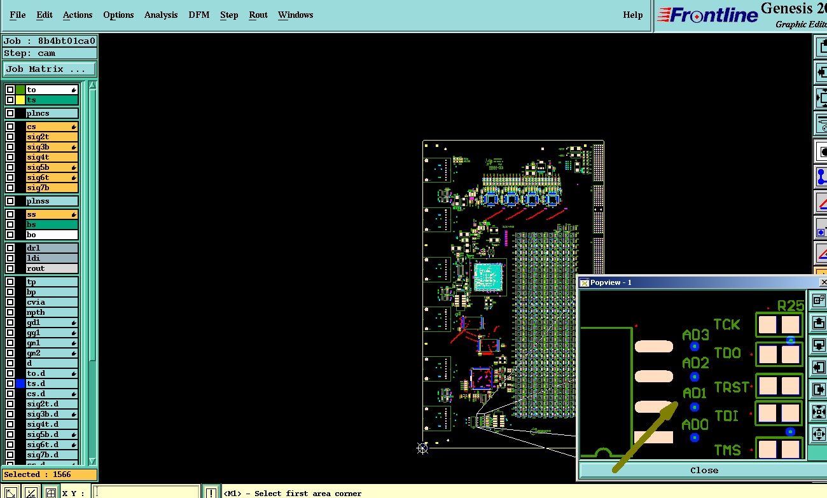This screenshot has height=498, width=827.
Task: Toggle the checkbox for layer 'bs'
Action: pyautogui.click(x=10, y=225)
